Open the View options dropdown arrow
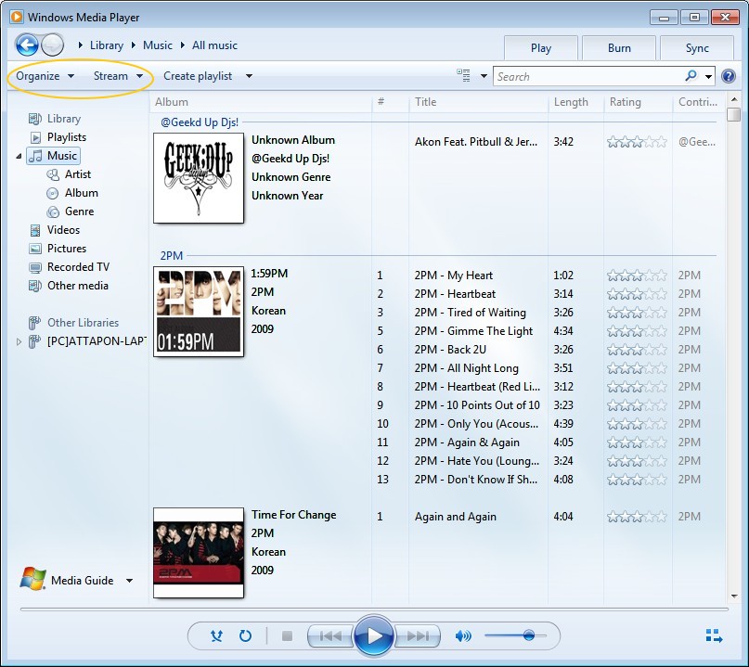This screenshot has width=749, height=667. (484, 76)
